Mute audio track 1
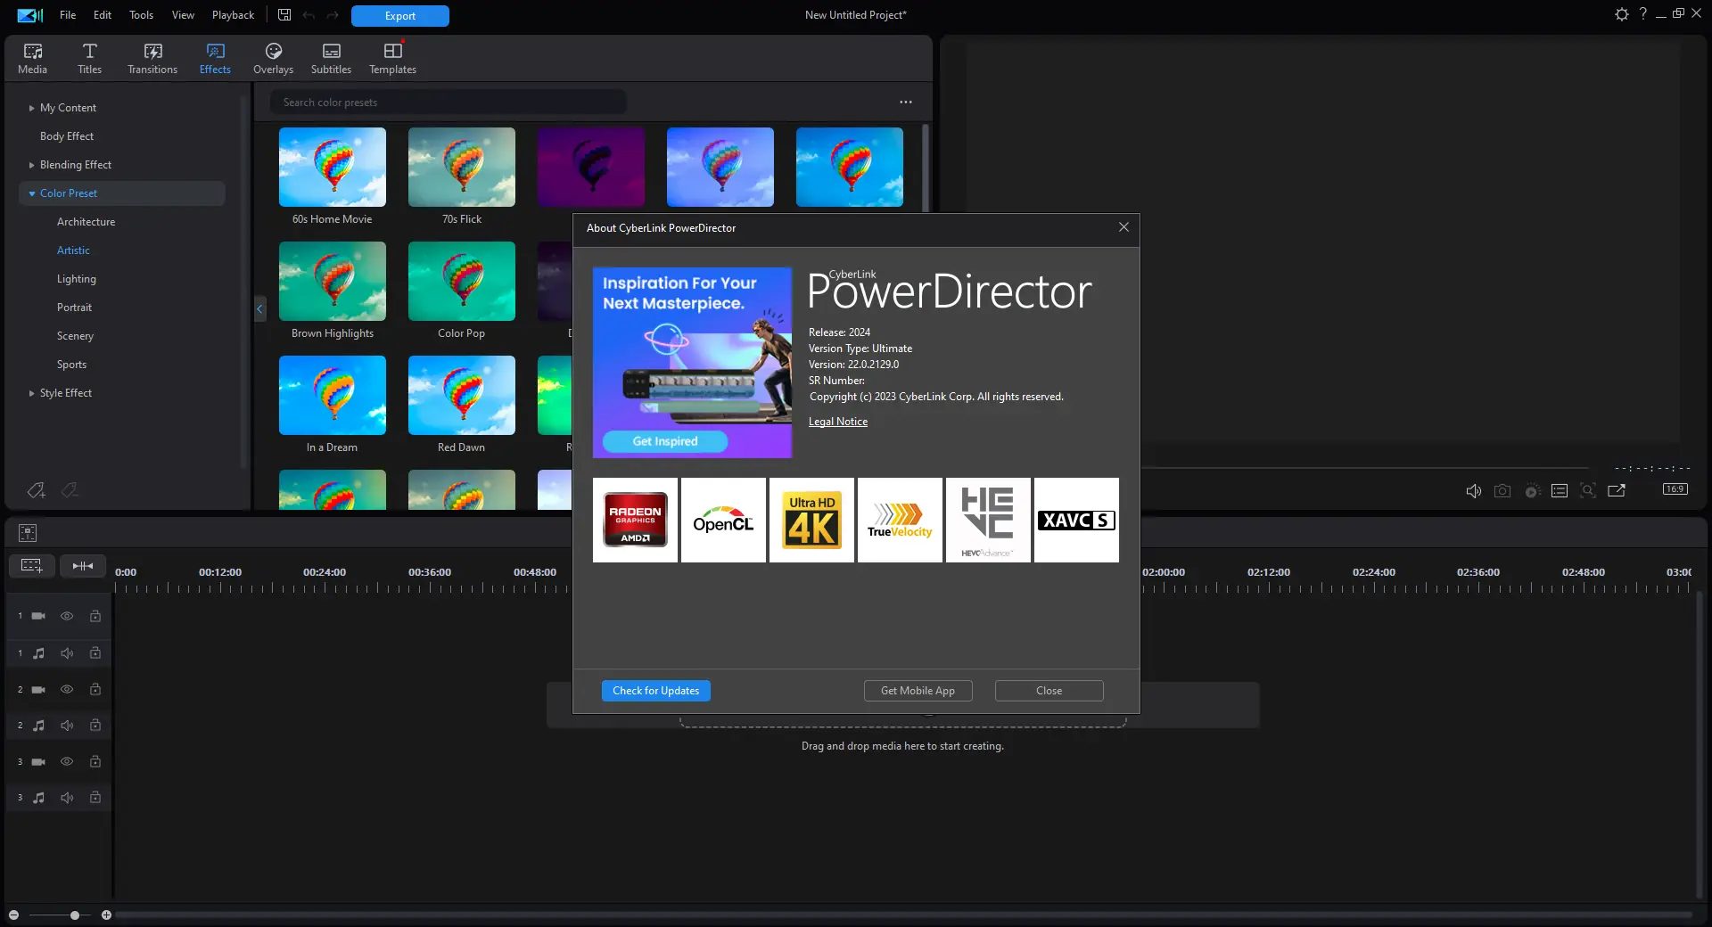The image size is (1712, 927). click(x=67, y=653)
